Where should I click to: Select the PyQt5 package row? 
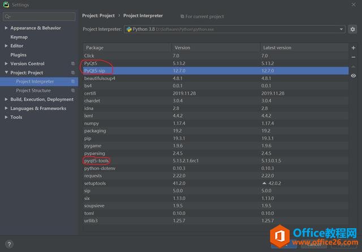click(216, 63)
